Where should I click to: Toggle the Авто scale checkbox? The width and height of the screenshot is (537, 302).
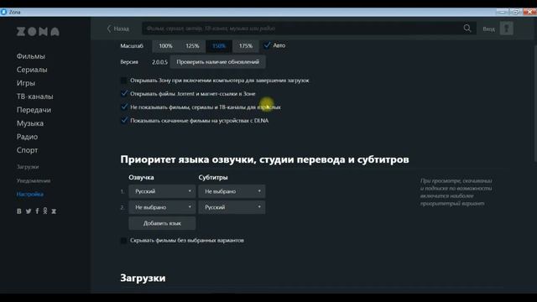pyautogui.click(x=267, y=45)
